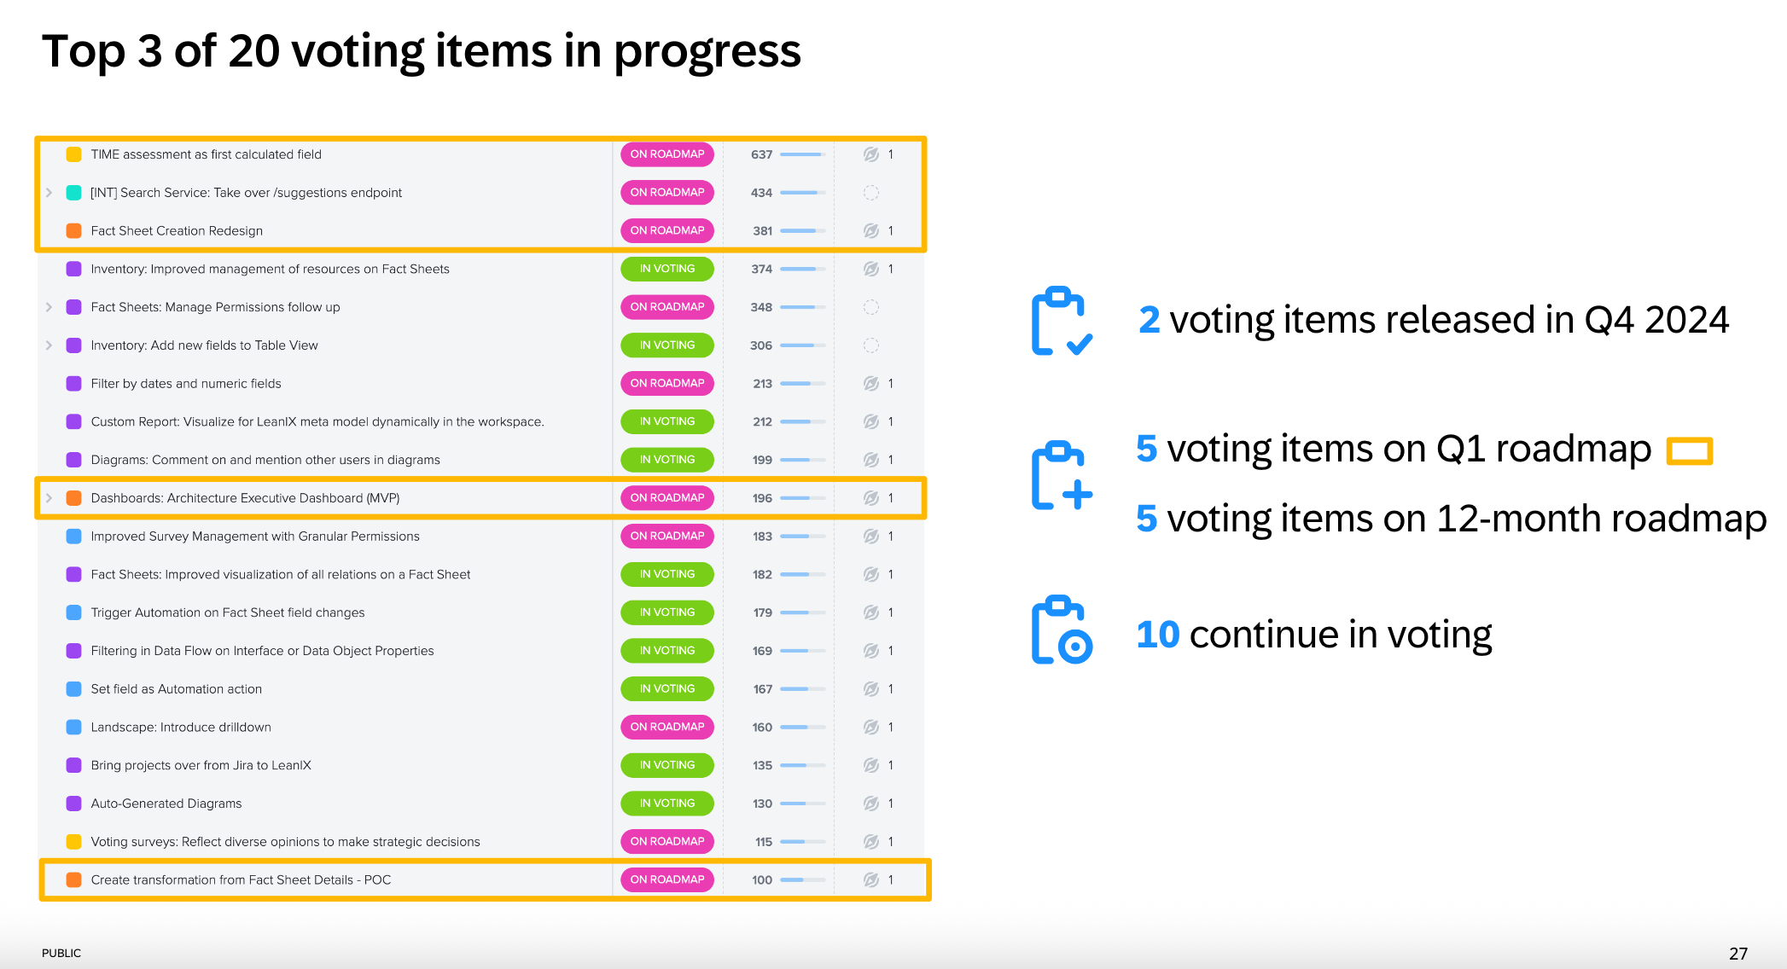The image size is (1787, 969).
Task: Click the clipboard circle icon for continue in voting
Action: coord(1061,630)
